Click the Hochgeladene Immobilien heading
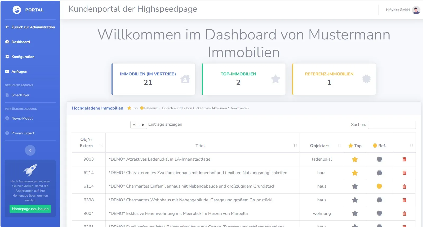The height and width of the screenshot is (227, 423). point(97,108)
